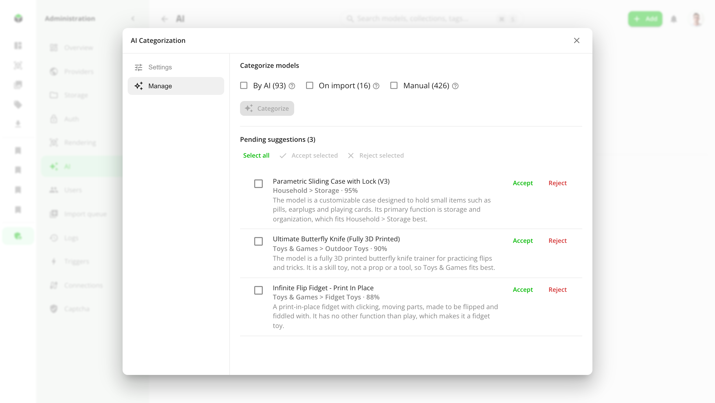Open the Settings tab in dialog
This screenshot has height=403, width=715.
pyautogui.click(x=176, y=67)
